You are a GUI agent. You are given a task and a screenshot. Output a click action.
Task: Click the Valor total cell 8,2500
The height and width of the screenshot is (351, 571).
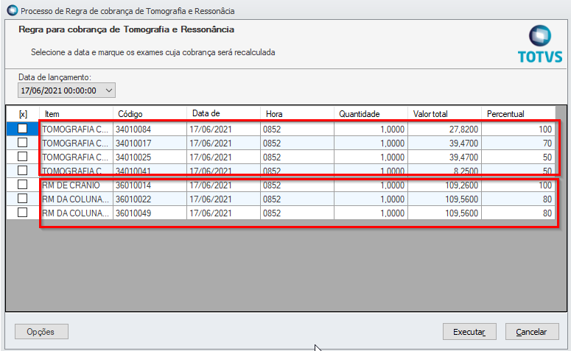click(444, 171)
